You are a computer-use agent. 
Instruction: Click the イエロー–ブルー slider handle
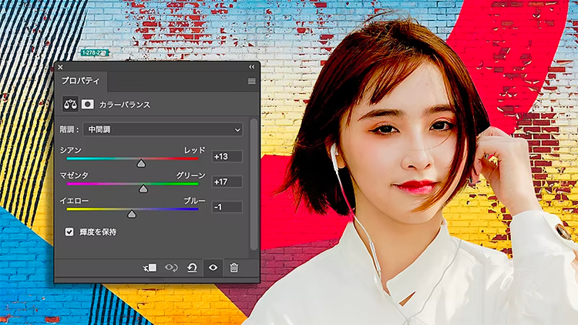click(x=132, y=214)
